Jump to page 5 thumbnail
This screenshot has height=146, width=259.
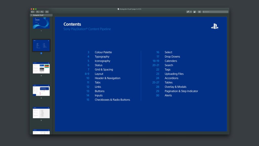(x=41, y=113)
